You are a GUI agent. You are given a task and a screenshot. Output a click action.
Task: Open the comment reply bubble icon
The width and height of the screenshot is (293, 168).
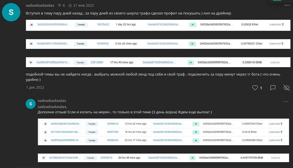pos(273,88)
